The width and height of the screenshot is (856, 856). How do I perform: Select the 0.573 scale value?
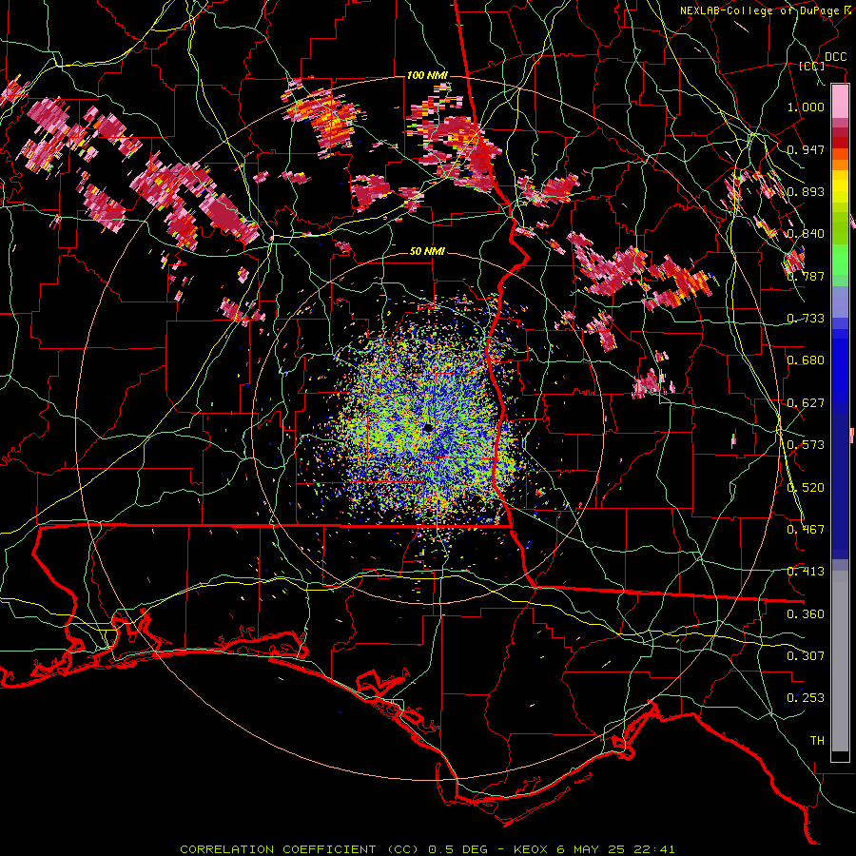pyautogui.click(x=806, y=445)
